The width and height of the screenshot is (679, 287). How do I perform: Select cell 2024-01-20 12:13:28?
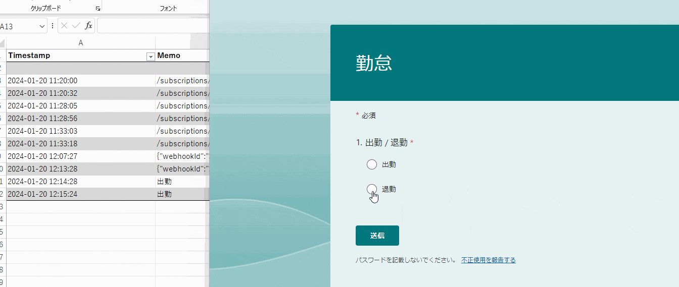[81, 169]
